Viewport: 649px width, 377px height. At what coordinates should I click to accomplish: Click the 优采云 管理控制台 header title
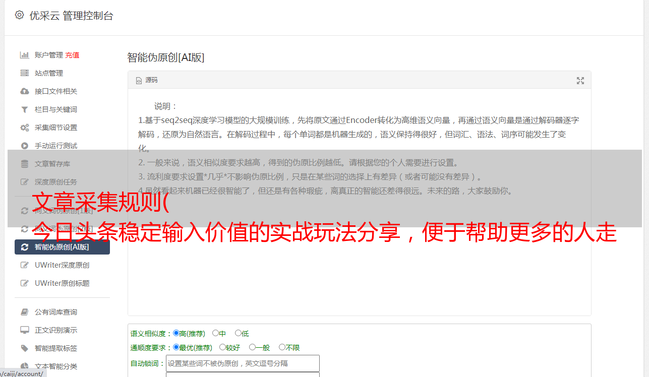[71, 16]
